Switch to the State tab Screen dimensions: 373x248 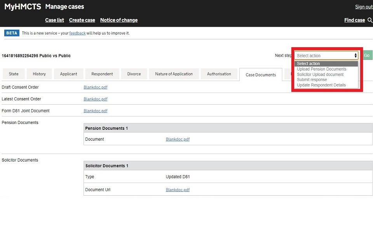point(14,74)
